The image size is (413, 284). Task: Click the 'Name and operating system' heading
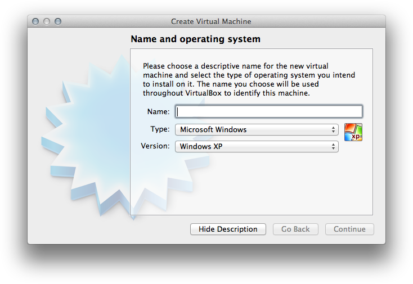195,39
